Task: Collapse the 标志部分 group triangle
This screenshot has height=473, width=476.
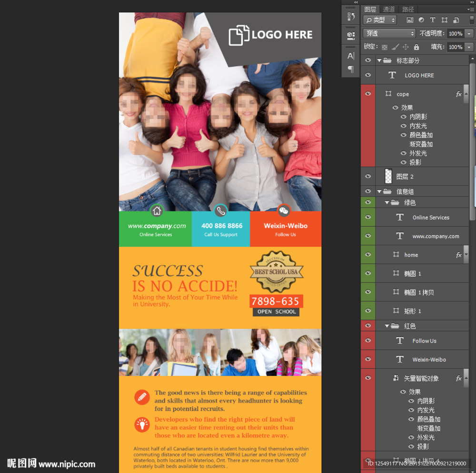Action: point(379,60)
